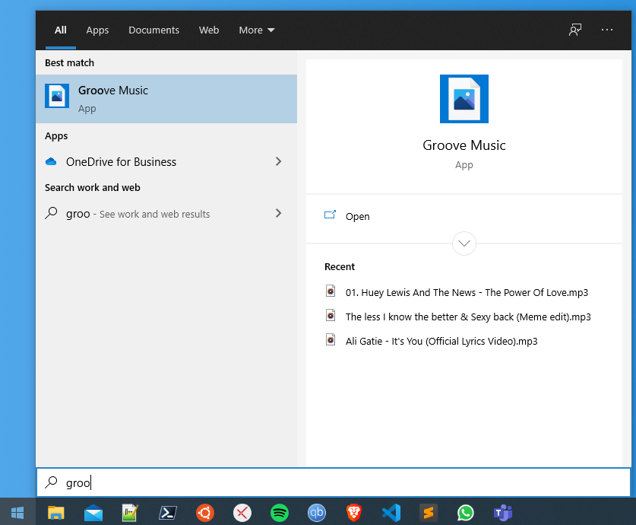Launch Microsoft Teams from taskbar
The width and height of the screenshot is (636, 525).
(x=502, y=513)
